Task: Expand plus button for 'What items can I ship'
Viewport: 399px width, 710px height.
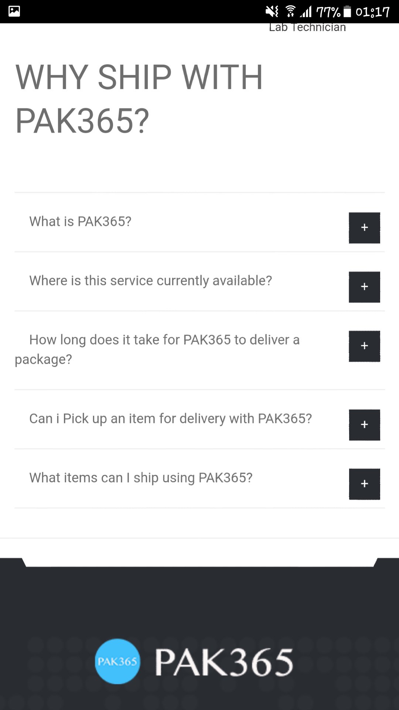Action: click(x=364, y=484)
